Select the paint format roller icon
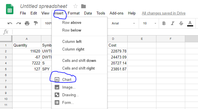Image resolution: width=198 pixels, height=109 pixels. pos(36,23)
